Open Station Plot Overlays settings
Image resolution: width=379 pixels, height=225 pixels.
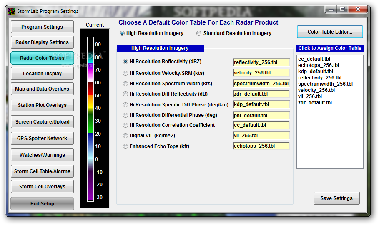42,105
